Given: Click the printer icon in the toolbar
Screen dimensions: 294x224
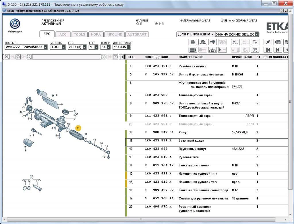Looking at the screenshot, I should point(193,42).
